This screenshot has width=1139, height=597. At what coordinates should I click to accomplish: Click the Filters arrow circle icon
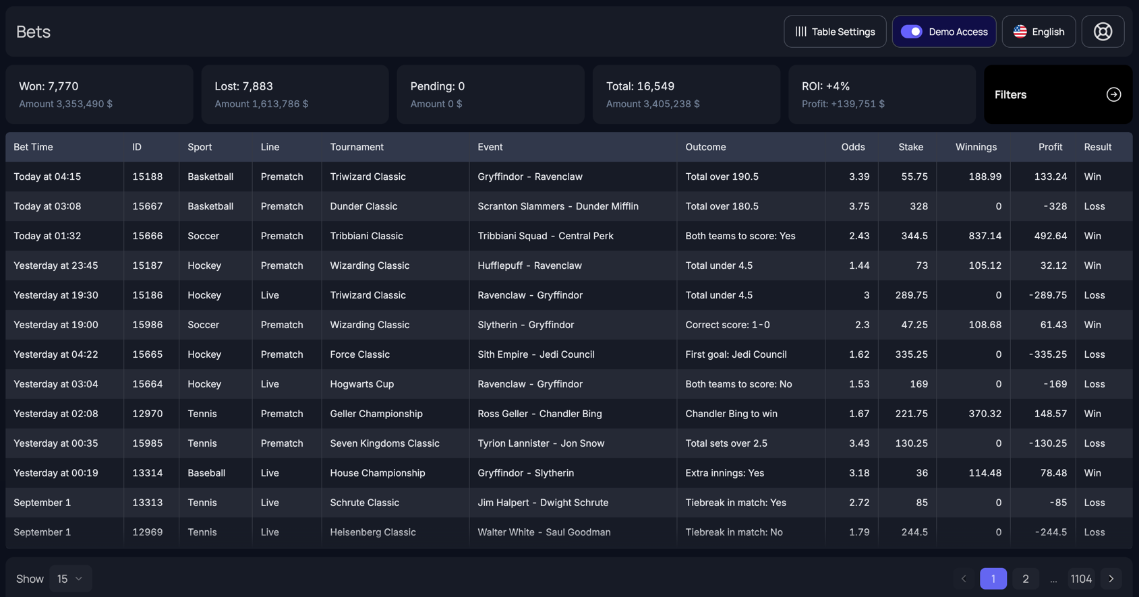click(1113, 95)
